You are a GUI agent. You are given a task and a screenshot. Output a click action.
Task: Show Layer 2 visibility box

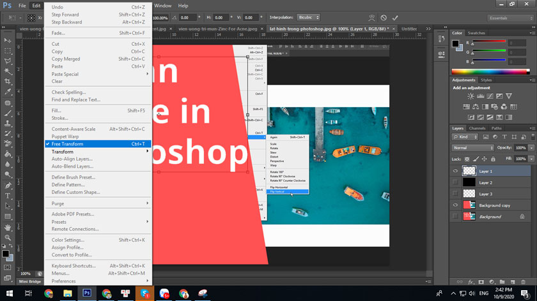(455, 182)
